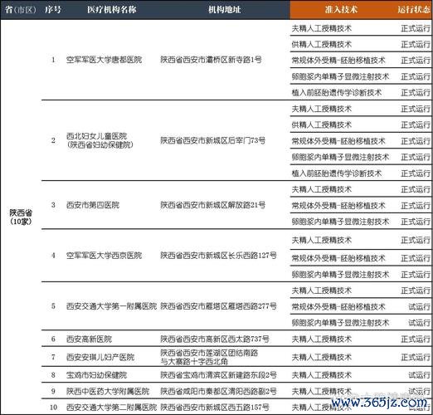Click sequence number 8 for 宝鸡市妇幼保健院

pyautogui.click(x=53, y=375)
